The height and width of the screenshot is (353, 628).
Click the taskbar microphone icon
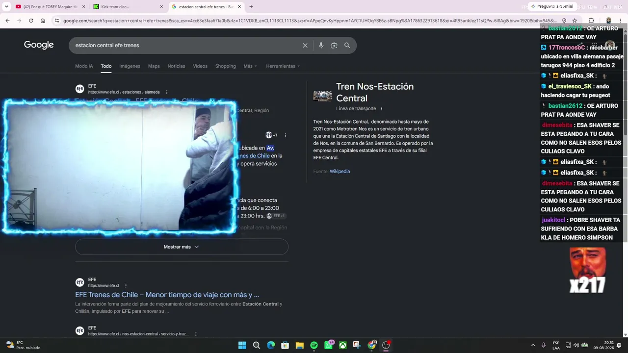click(x=543, y=345)
